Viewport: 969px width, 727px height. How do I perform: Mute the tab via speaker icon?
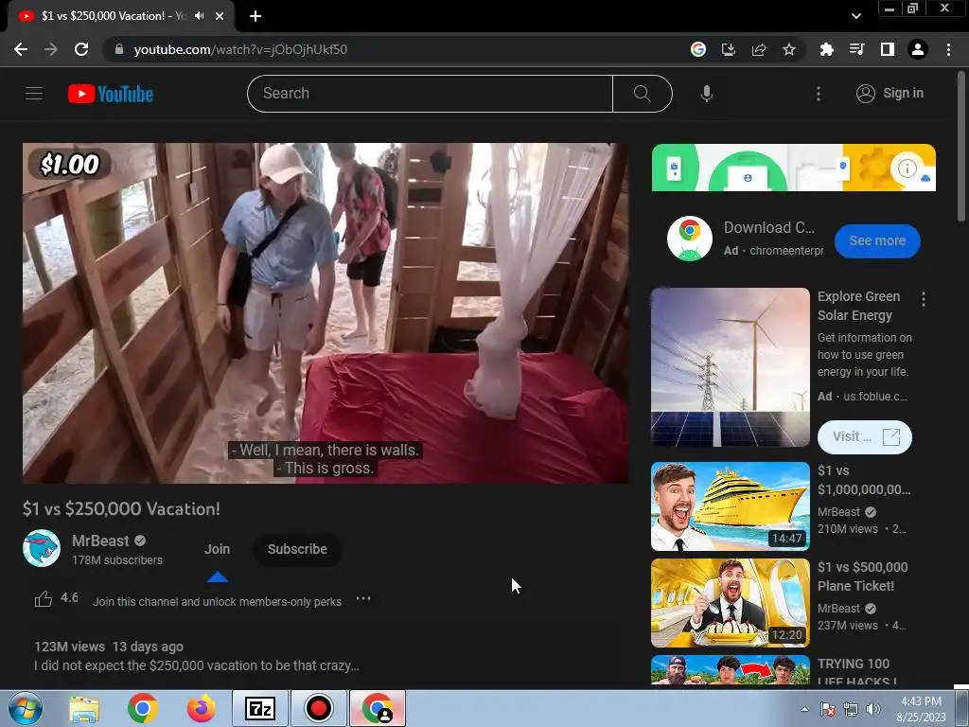click(199, 16)
